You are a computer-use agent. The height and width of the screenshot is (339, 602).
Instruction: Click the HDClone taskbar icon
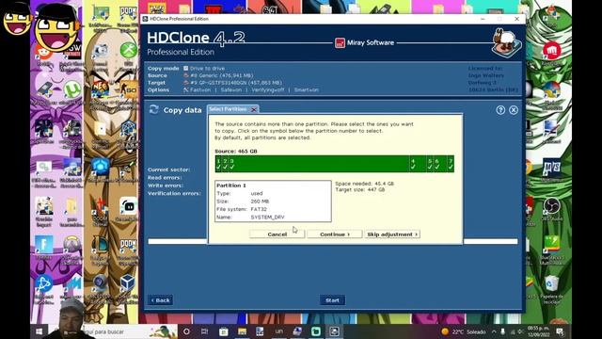point(334,331)
